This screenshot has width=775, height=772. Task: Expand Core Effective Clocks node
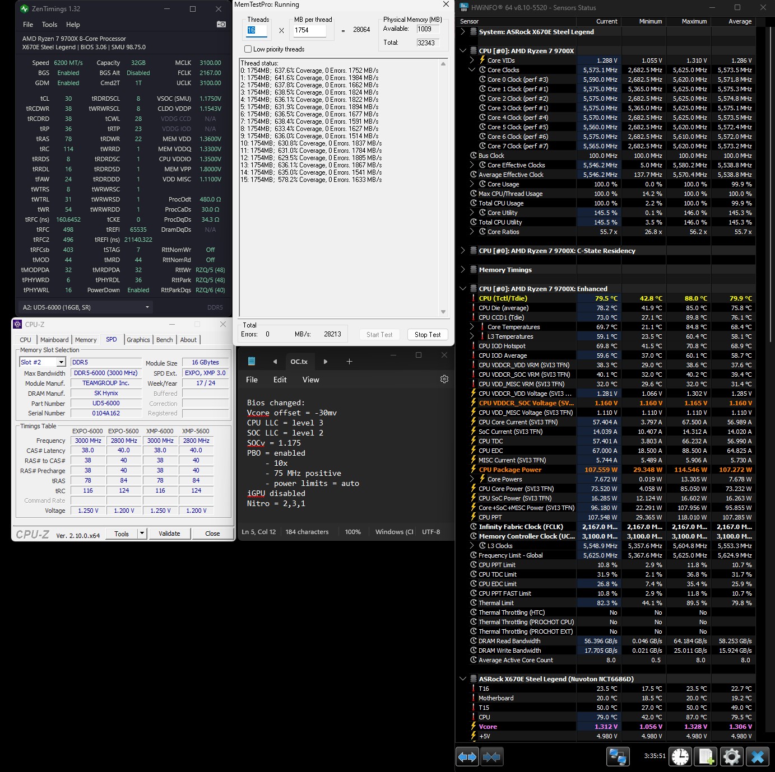tap(472, 165)
